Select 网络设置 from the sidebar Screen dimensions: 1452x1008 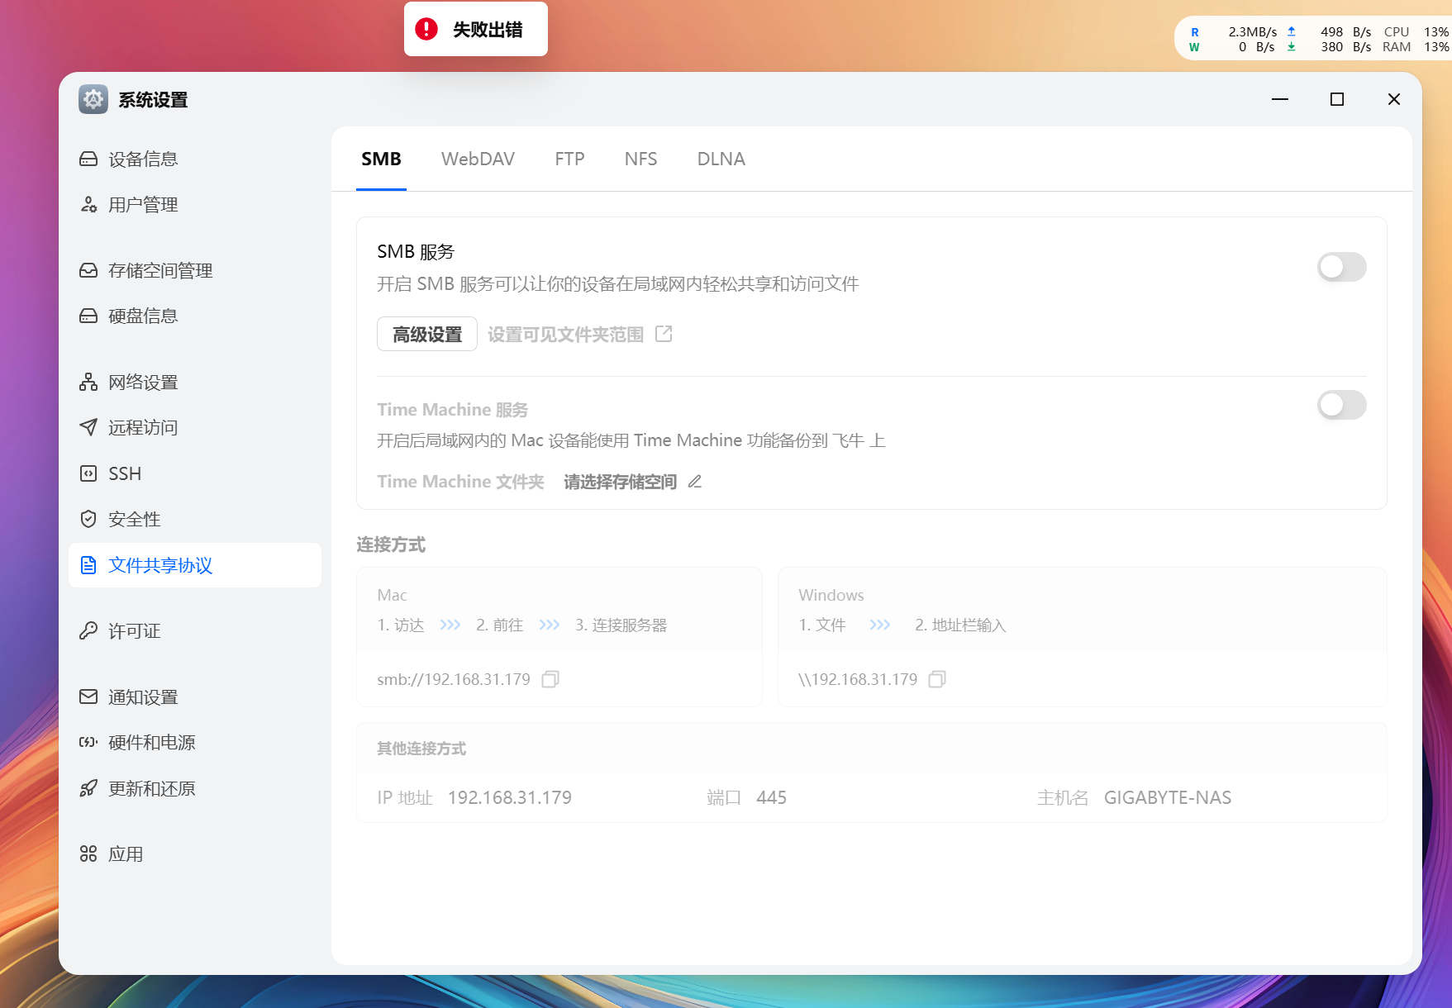point(195,382)
